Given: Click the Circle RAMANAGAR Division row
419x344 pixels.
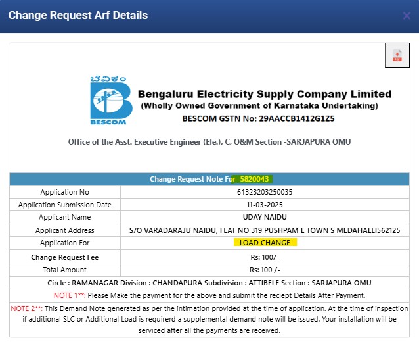Looking at the screenshot, I should [209, 283].
